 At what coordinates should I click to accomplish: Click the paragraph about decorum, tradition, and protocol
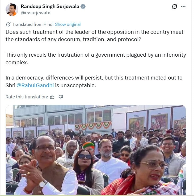click(x=94, y=36)
